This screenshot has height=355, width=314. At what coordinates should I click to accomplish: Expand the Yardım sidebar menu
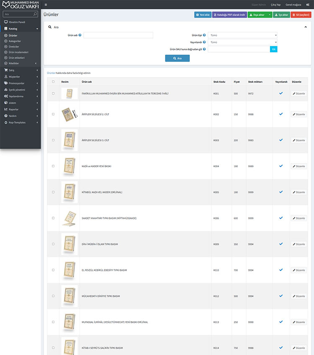(21, 116)
